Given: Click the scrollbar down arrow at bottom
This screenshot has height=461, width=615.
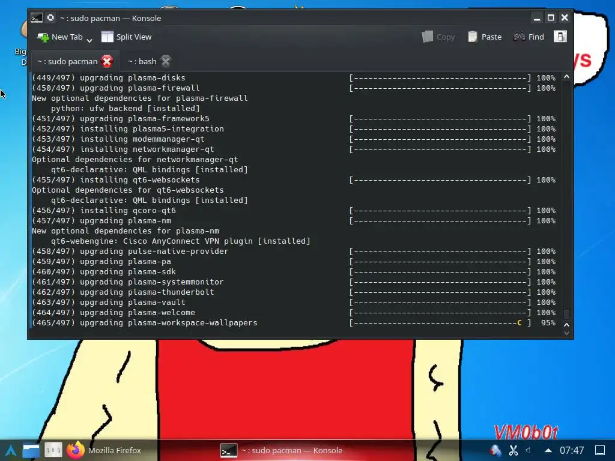Looking at the screenshot, I should click(566, 333).
